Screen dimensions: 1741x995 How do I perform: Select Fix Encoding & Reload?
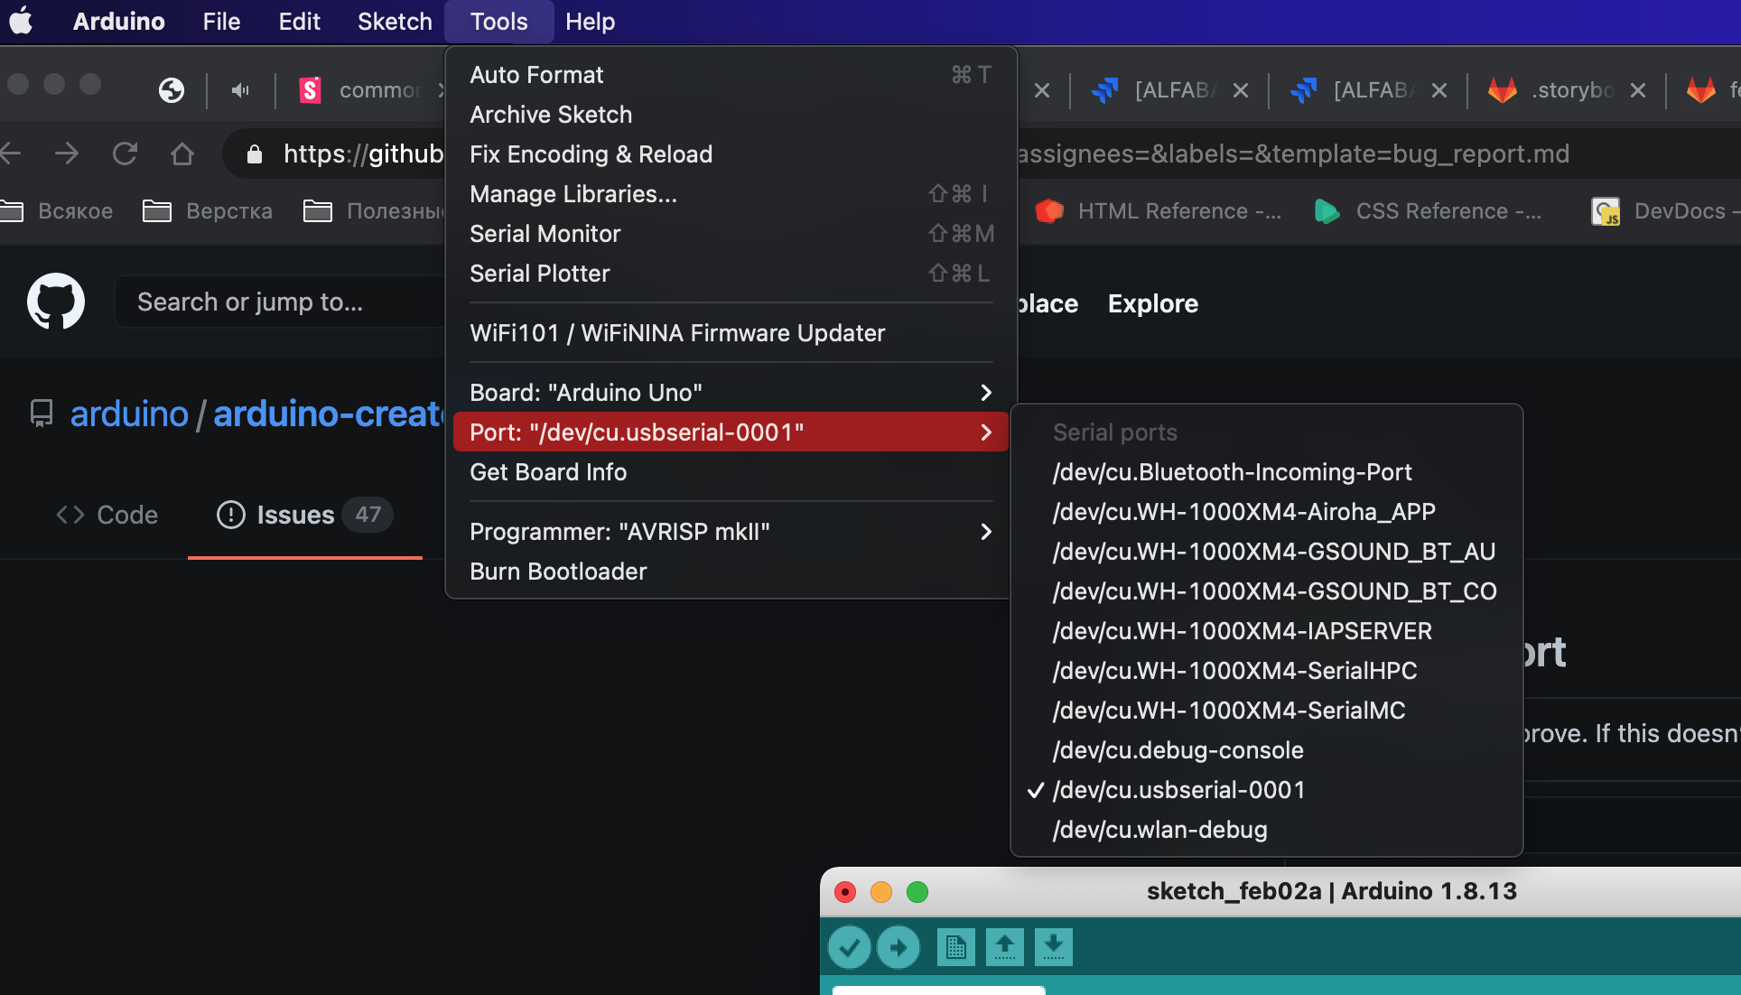pyautogui.click(x=731, y=154)
